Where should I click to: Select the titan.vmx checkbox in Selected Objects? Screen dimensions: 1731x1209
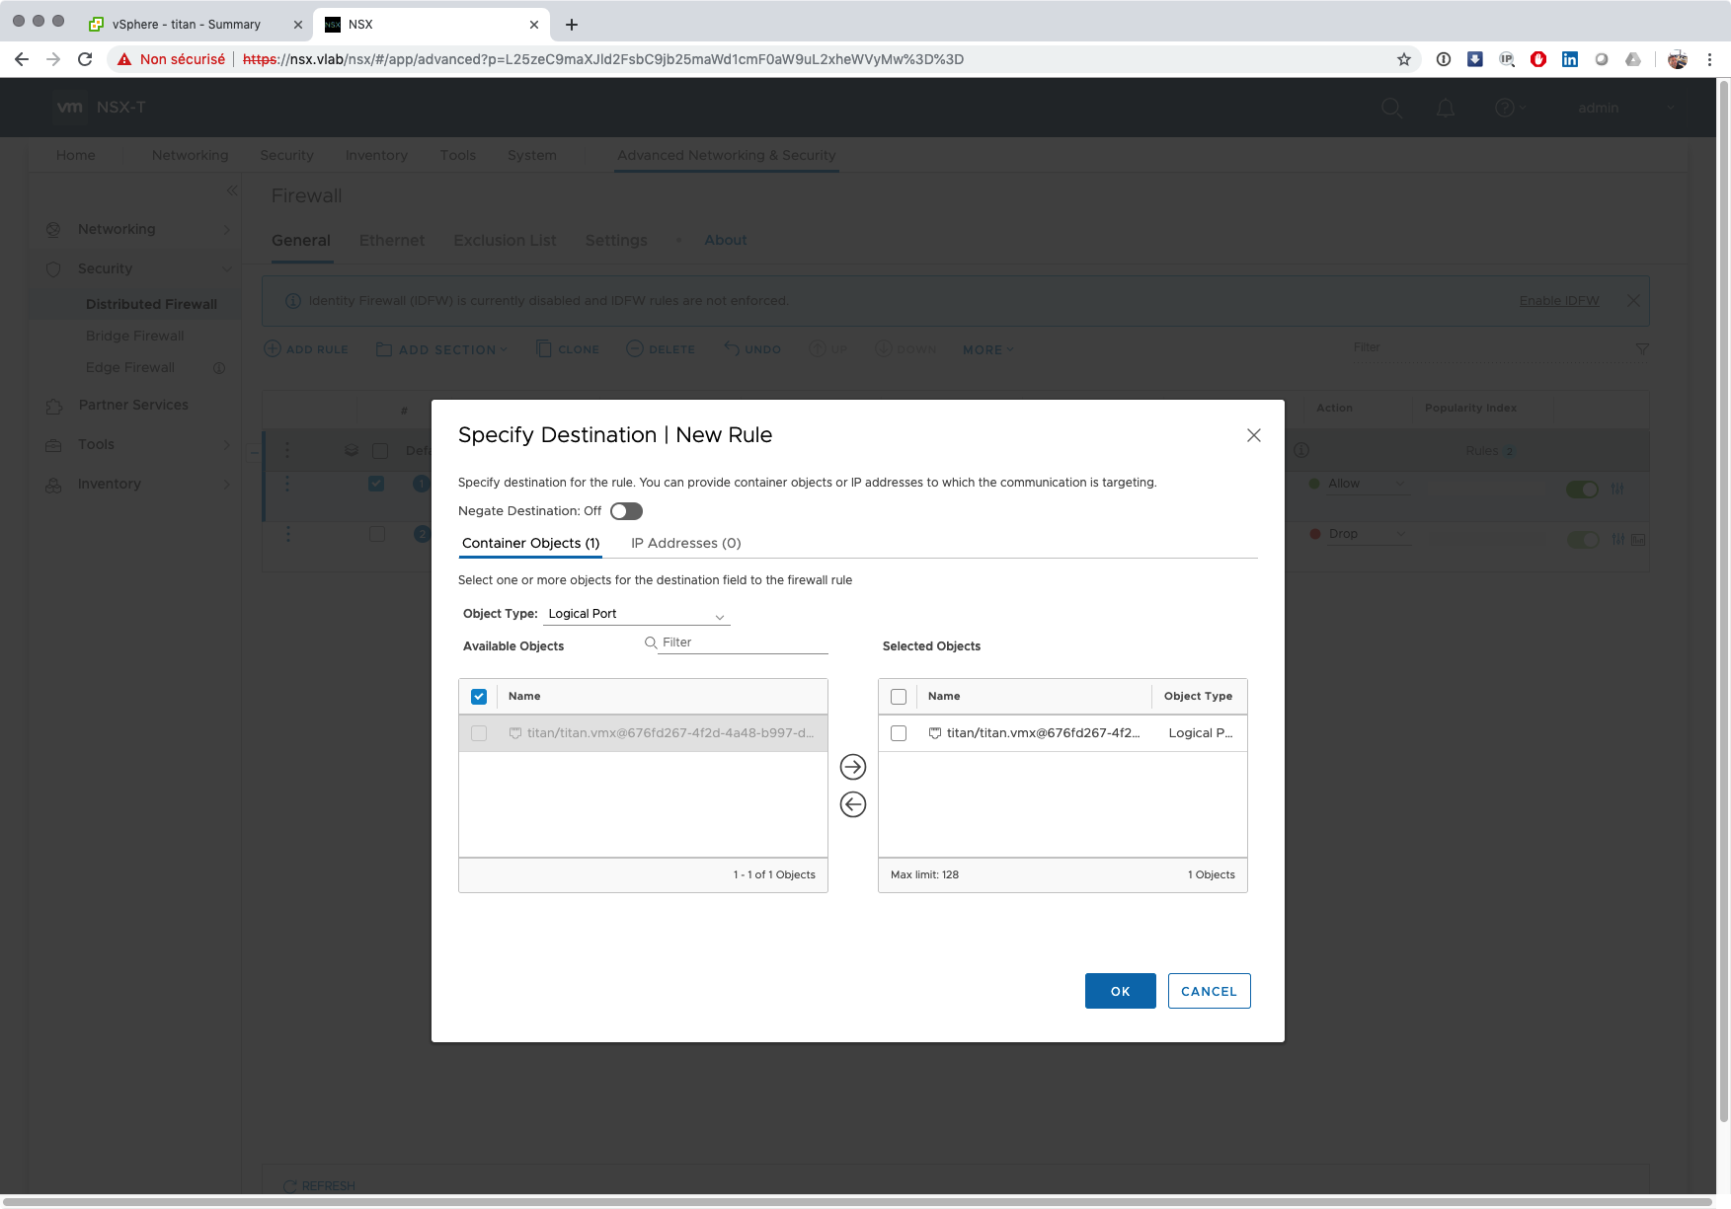899,733
